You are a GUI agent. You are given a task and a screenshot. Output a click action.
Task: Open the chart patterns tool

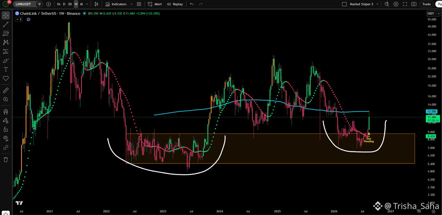coord(6,42)
